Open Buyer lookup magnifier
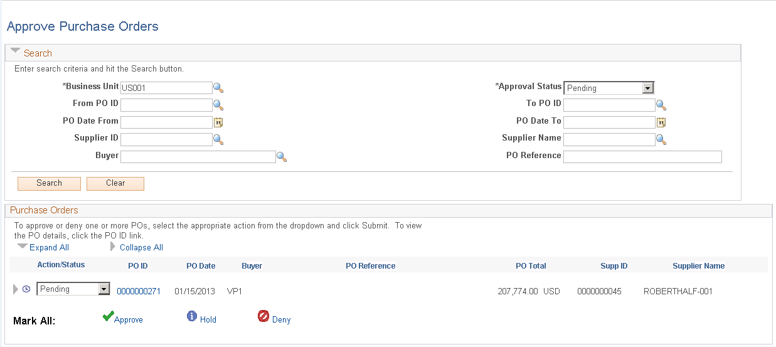The image size is (776, 347). 282,157
